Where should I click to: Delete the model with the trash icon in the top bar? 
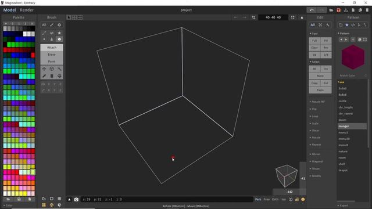click(367, 10)
